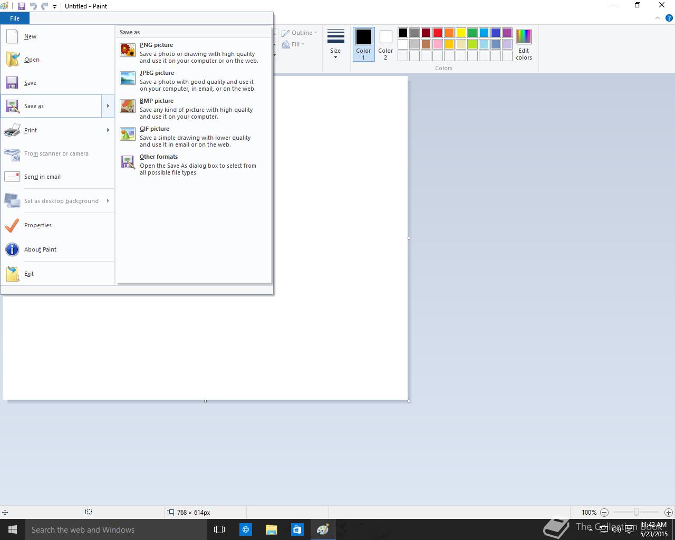Viewport: 675px width, 540px height.
Task: Click the BMP picture icon
Action: pyautogui.click(x=128, y=106)
